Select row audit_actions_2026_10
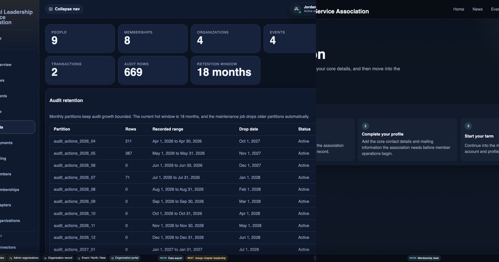Viewport: 499px width, 262px height. [183, 213]
